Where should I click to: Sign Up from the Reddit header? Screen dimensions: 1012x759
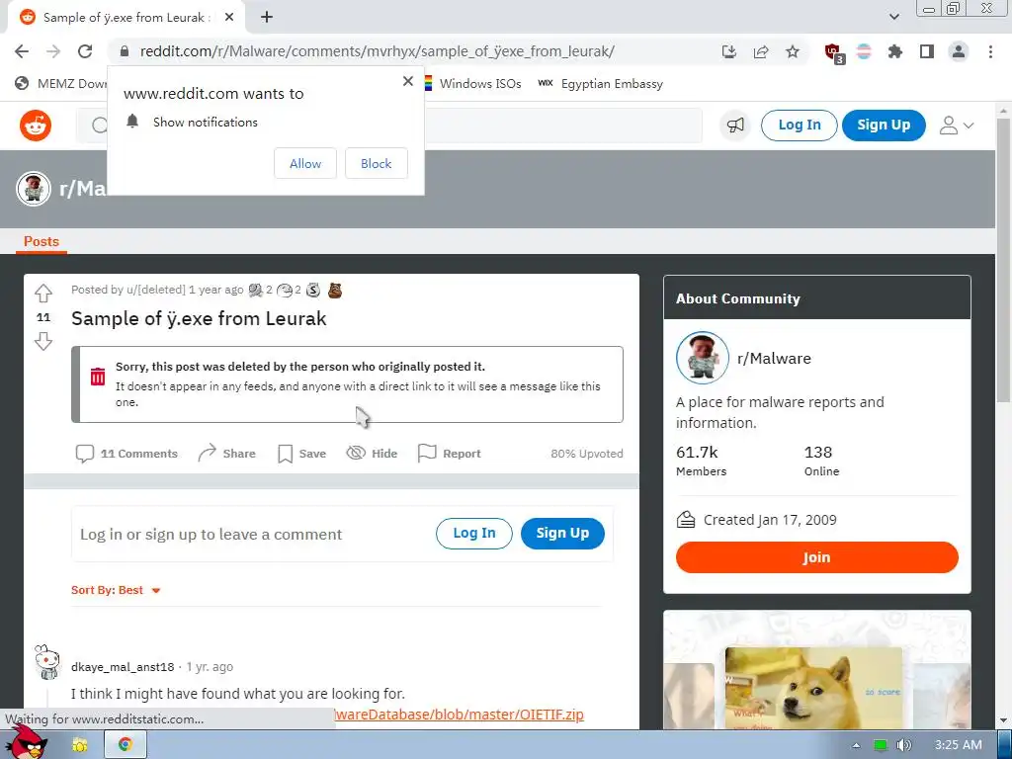tap(884, 126)
